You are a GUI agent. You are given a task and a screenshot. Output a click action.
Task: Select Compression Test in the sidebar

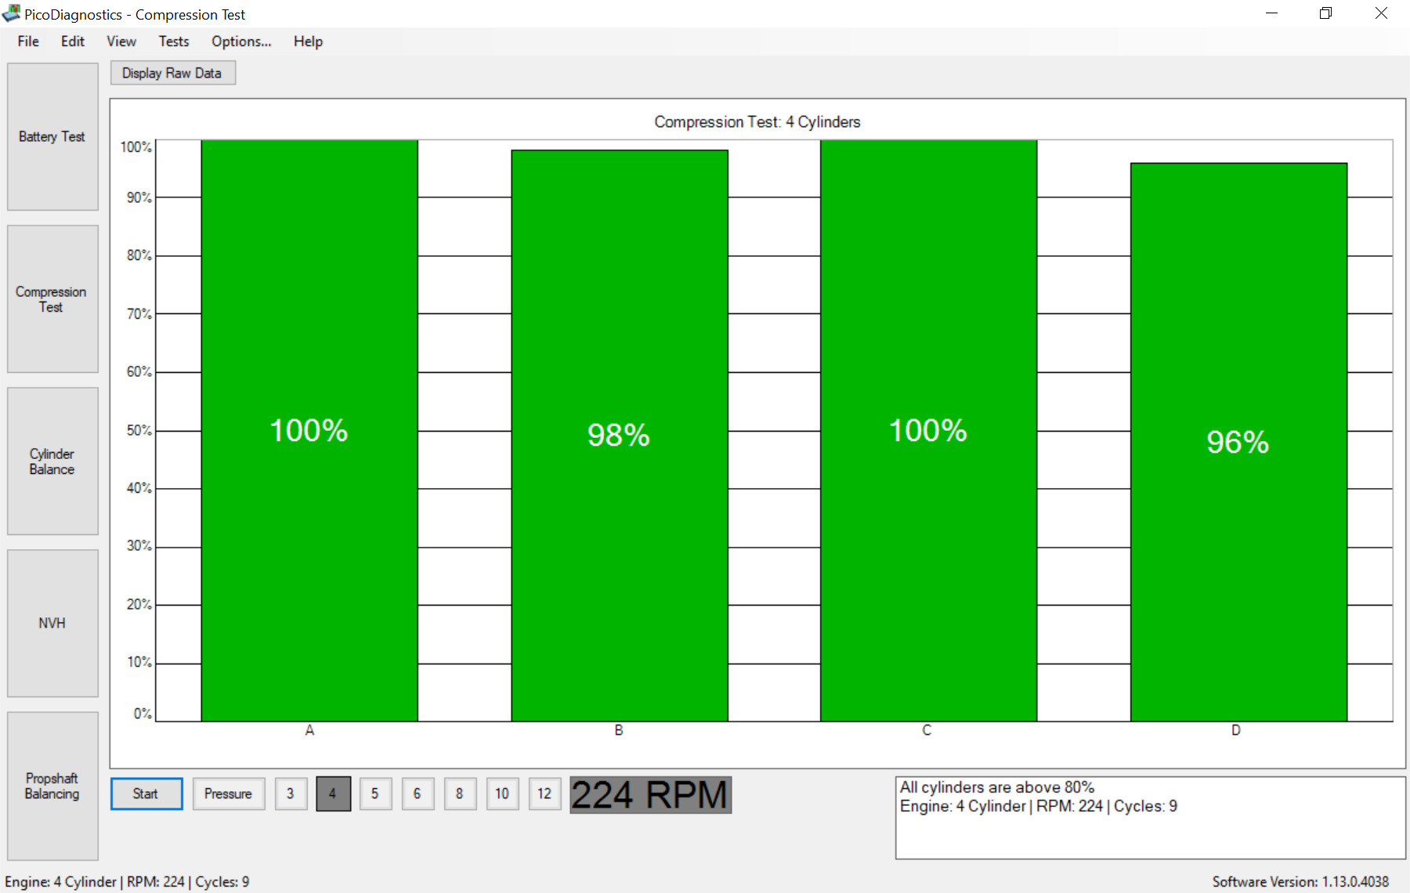point(52,299)
